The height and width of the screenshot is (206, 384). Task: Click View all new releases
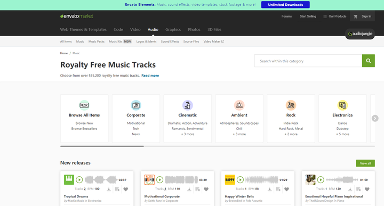365,163
